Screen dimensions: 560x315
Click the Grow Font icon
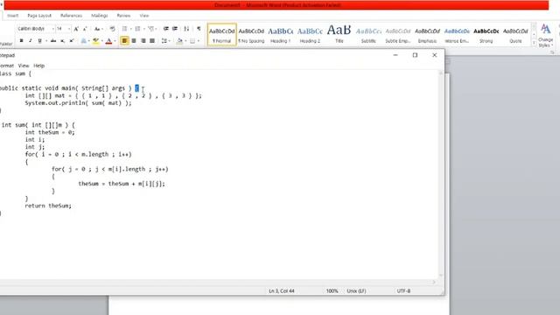tap(76, 29)
